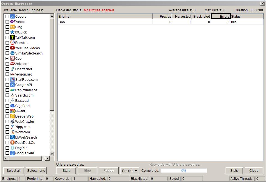Click the Close button at bottom
Screen dimensions: 266x182
click(x=254, y=170)
